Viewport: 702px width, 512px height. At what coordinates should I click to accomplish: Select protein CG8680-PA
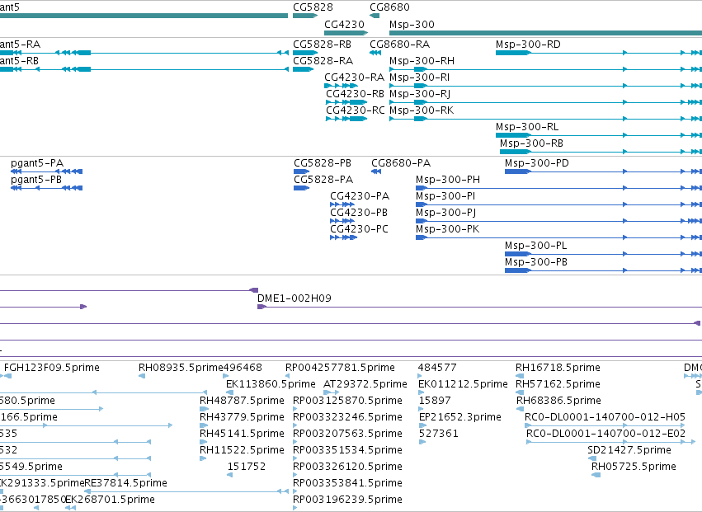[401, 163]
